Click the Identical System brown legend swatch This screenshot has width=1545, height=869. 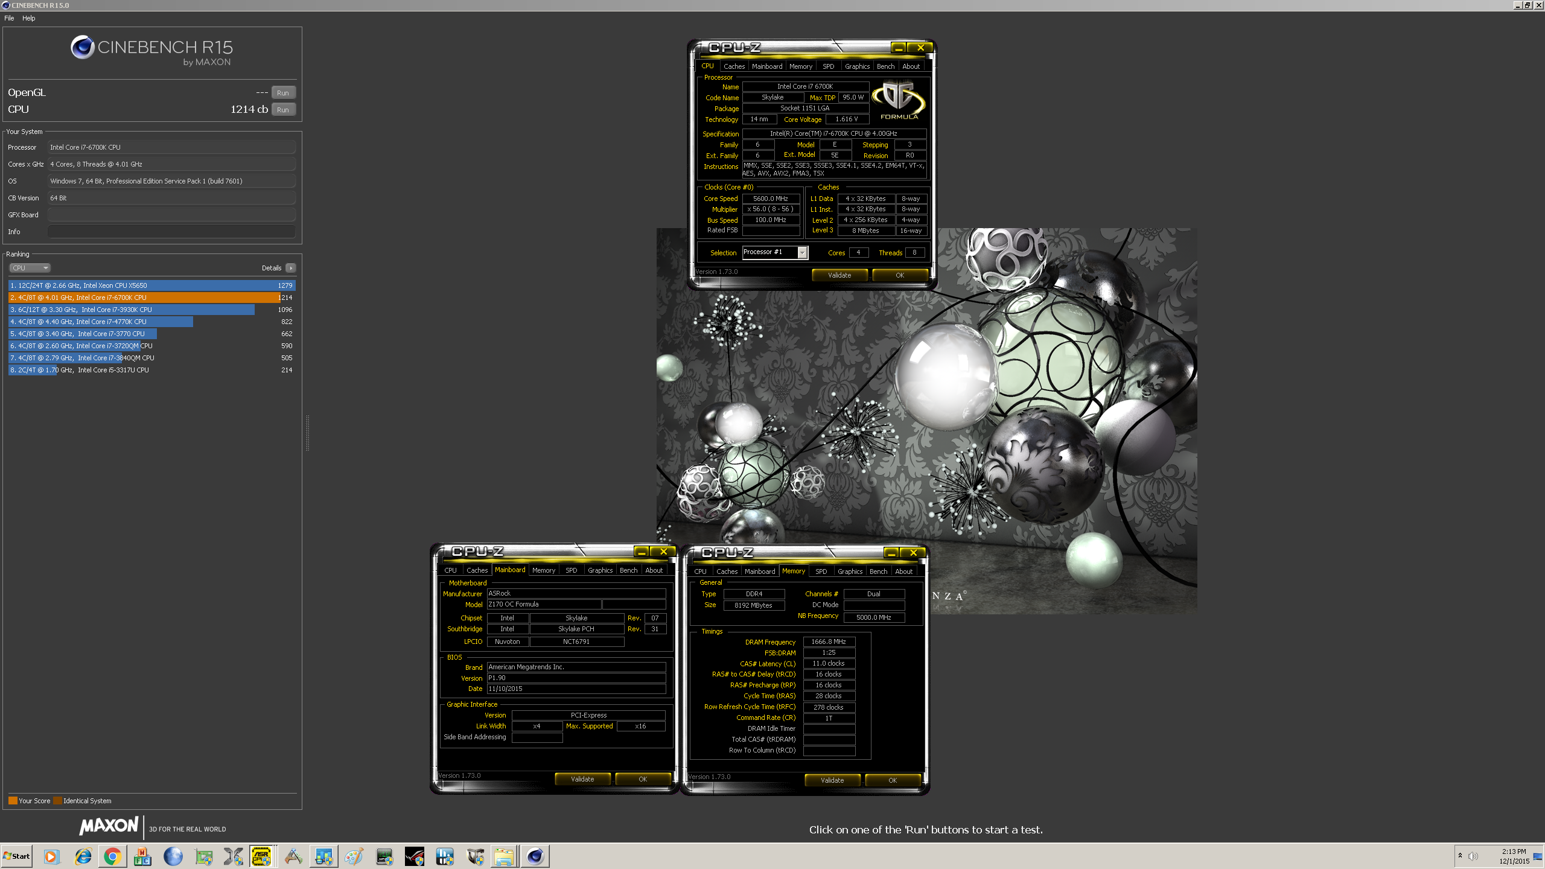[57, 801]
